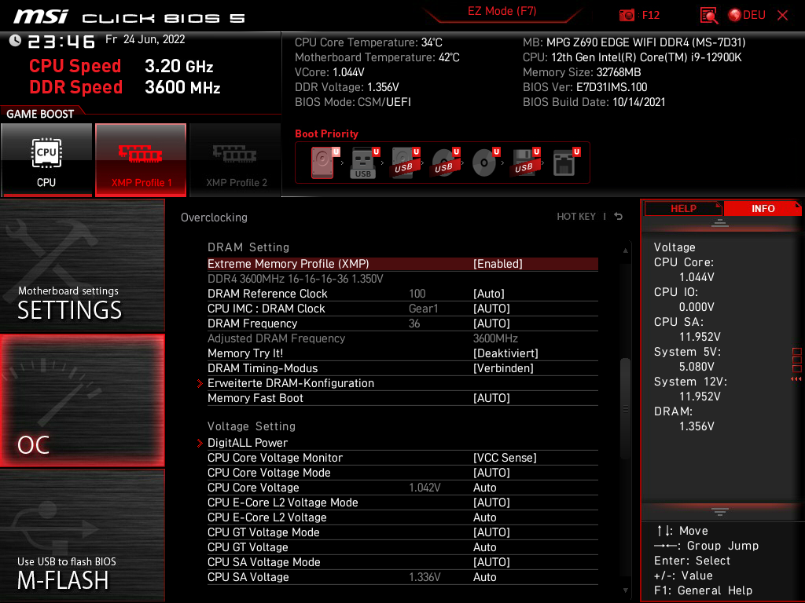Select the USB key boot device labeled USB
Image resolution: width=805 pixels, height=603 pixels.
tap(363, 163)
